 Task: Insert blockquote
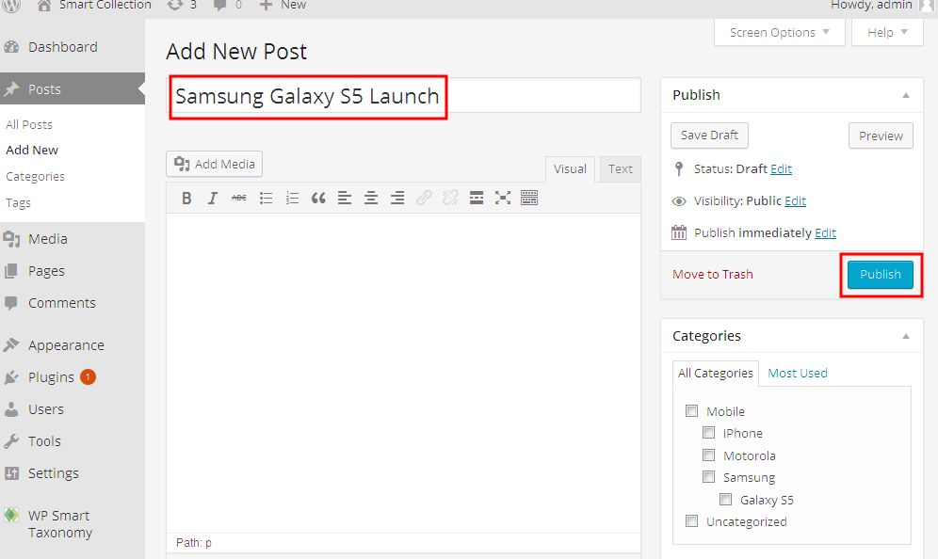pos(318,198)
